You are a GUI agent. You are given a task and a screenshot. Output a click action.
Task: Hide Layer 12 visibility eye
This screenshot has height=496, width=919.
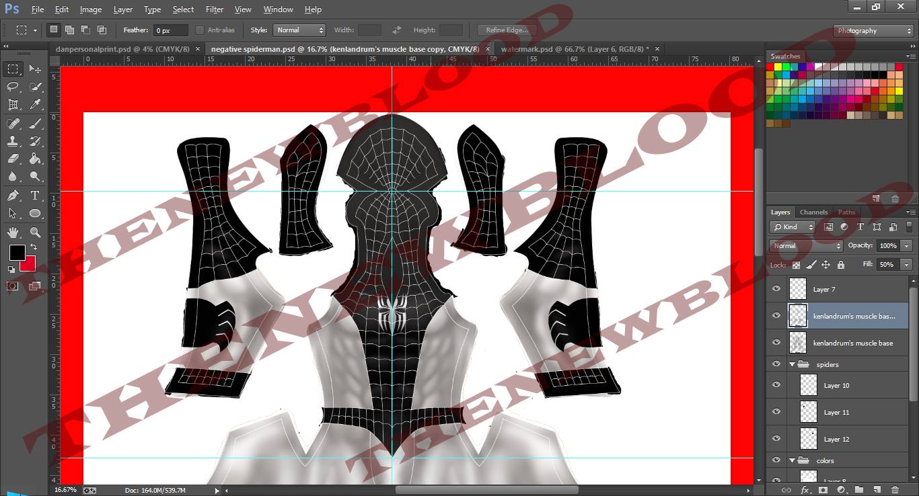(x=776, y=439)
